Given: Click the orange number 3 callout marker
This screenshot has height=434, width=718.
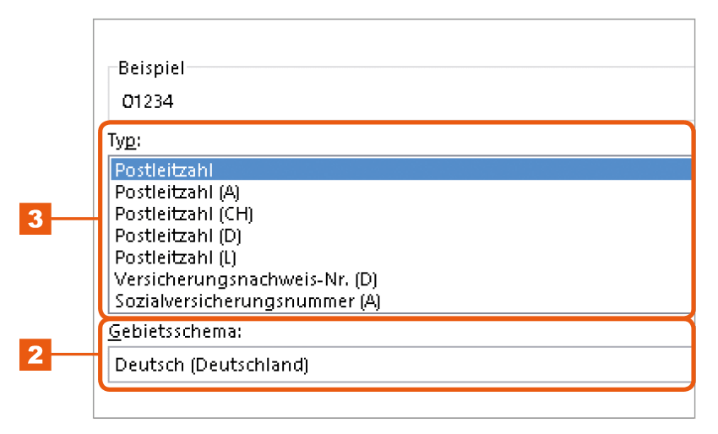Looking at the screenshot, I should click(35, 219).
